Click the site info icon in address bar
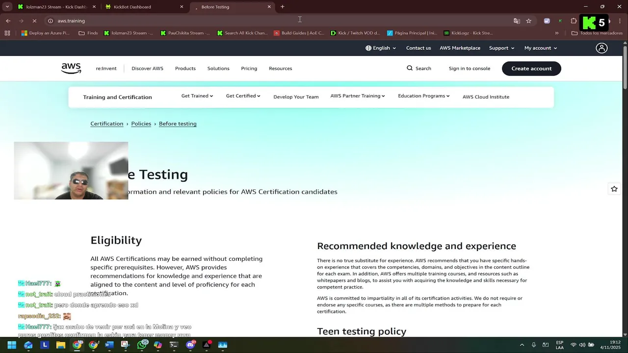Image resolution: width=628 pixels, height=353 pixels. (51, 21)
